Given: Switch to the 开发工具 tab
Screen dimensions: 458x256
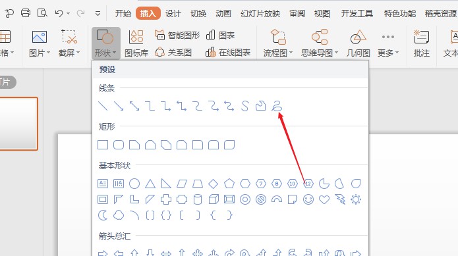Looking at the screenshot, I should [x=357, y=13].
